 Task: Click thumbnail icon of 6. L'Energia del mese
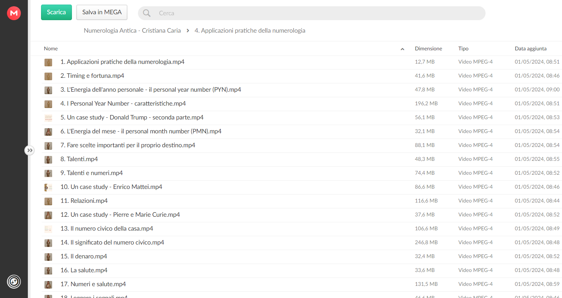(48, 132)
